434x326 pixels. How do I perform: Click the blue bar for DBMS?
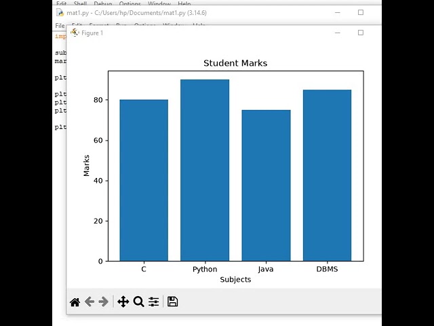point(327,175)
